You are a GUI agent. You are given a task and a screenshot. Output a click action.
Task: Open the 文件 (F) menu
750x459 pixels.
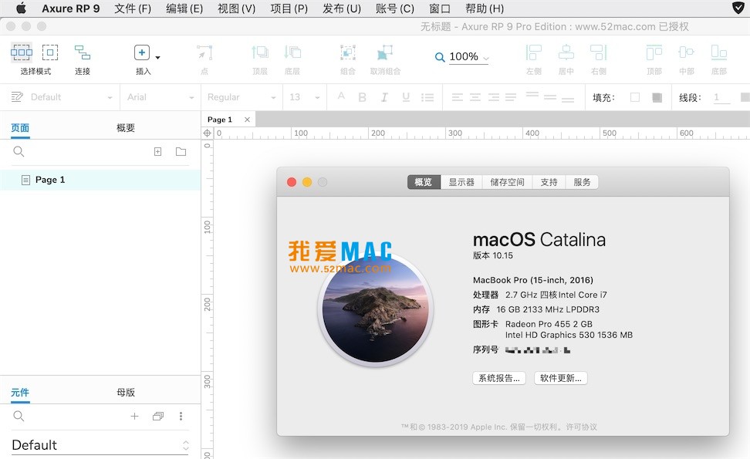pos(133,8)
